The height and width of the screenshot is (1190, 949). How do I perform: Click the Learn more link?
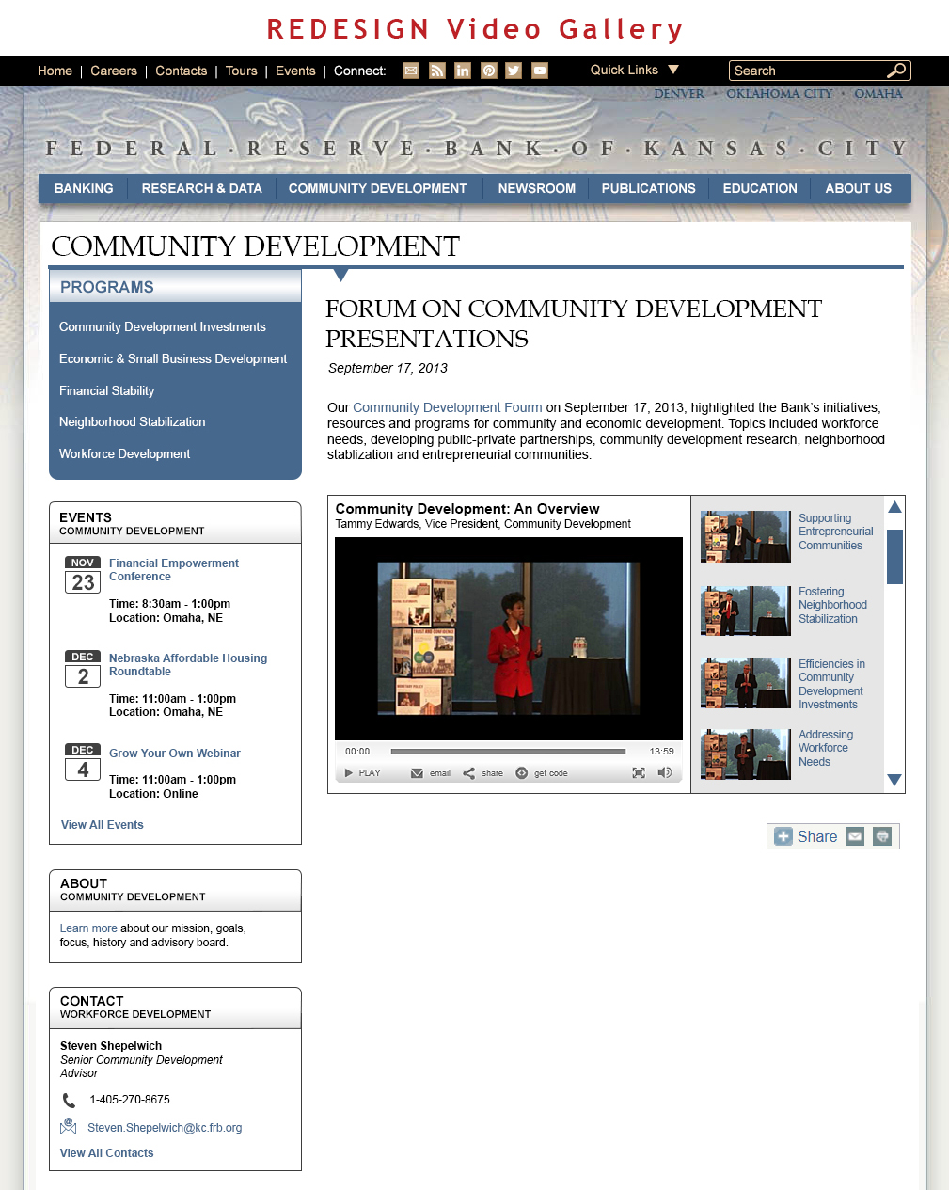click(x=88, y=928)
